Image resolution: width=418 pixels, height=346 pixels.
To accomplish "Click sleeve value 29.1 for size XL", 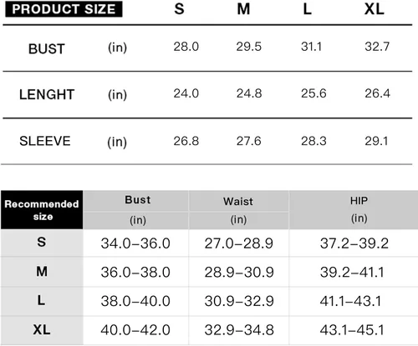I will [x=376, y=141].
